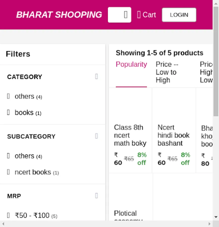This screenshot has width=219, height=227.
Task: Go to the BHARAT SHOOPING home logo
Action: tap(59, 15)
